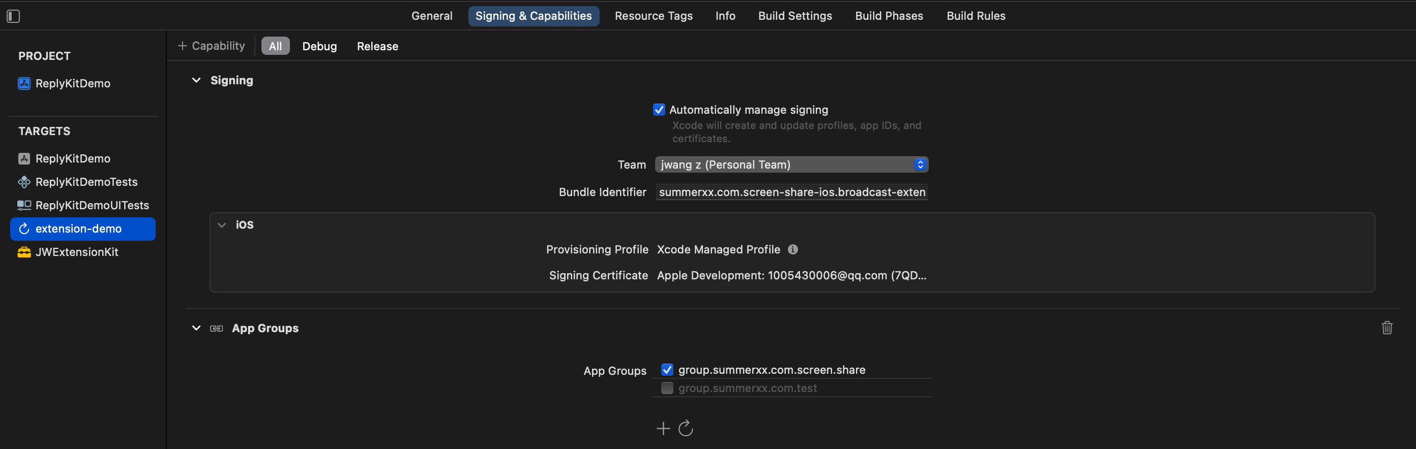Click the ReplyKitDemo project icon

24,83
